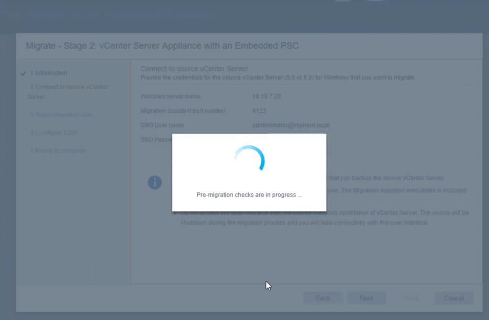Viewport: 489px width, 320px height.
Task: Click the Provide the credentials description text
Action: 277,77
